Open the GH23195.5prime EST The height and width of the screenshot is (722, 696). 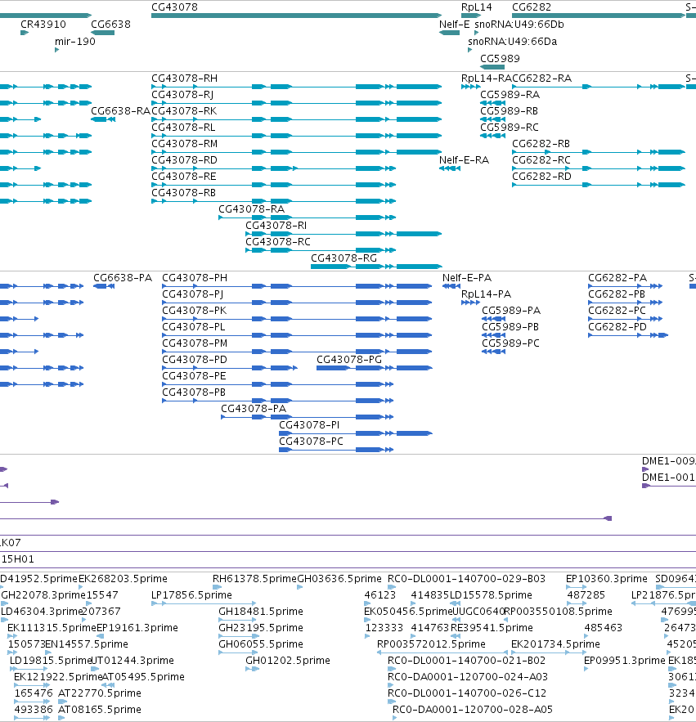[261, 628]
